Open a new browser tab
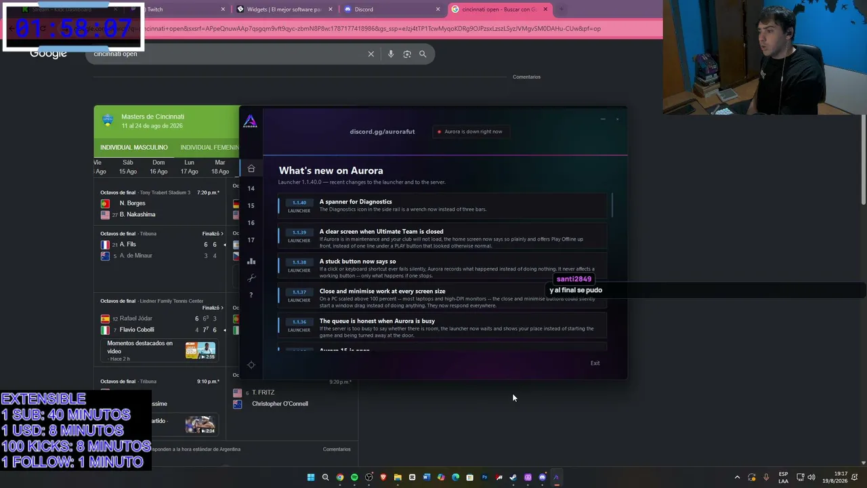 pyautogui.click(x=562, y=9)
